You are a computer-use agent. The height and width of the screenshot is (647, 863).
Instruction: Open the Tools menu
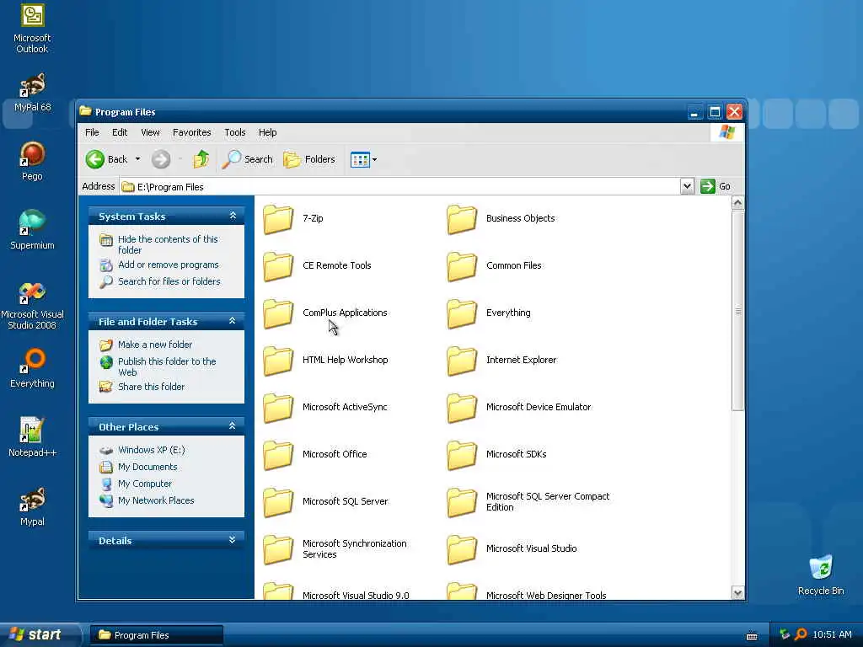(235, 132)
